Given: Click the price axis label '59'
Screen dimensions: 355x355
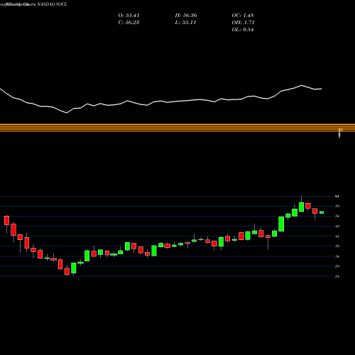Looking at the screenshot, I should tap(337, 206).
